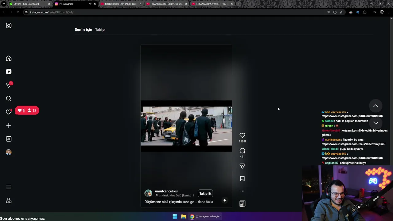Switch to the Senin için tab

click(x=84, y=29)
